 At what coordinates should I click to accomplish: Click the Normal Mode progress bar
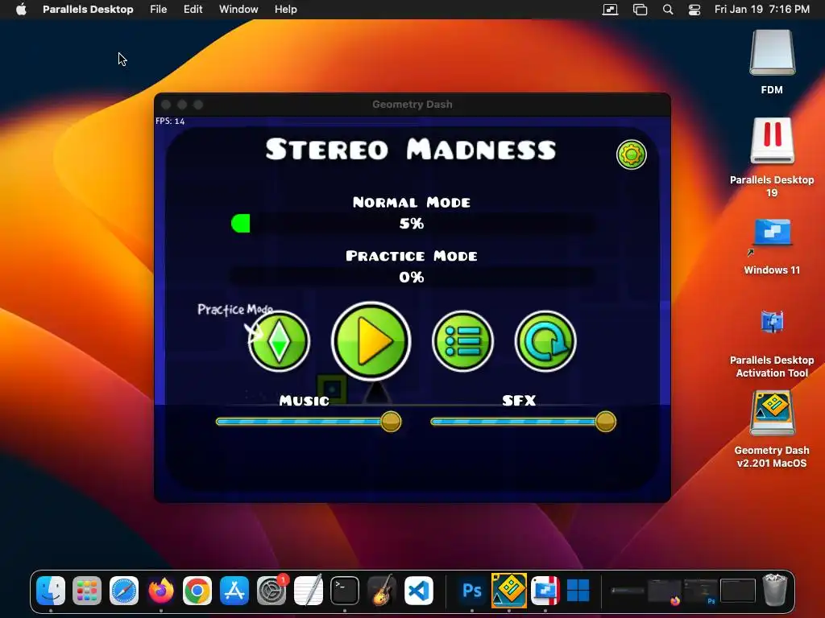[412, 224]
